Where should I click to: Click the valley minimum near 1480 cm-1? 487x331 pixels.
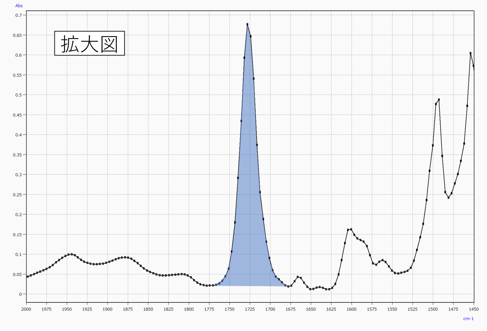click(x=448, y=198)
